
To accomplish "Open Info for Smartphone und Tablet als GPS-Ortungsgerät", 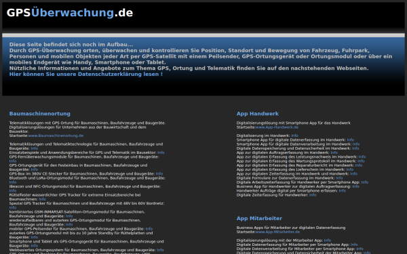I will click(35, 246).
